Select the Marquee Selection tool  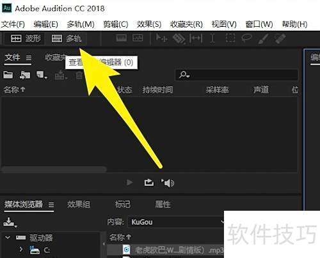point(230,38)
